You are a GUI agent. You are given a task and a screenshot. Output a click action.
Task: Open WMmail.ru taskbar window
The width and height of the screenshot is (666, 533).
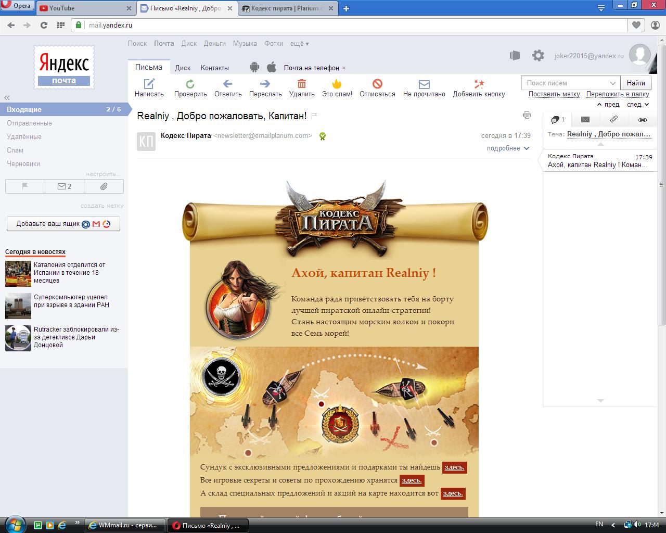click(x=124, y=525)
